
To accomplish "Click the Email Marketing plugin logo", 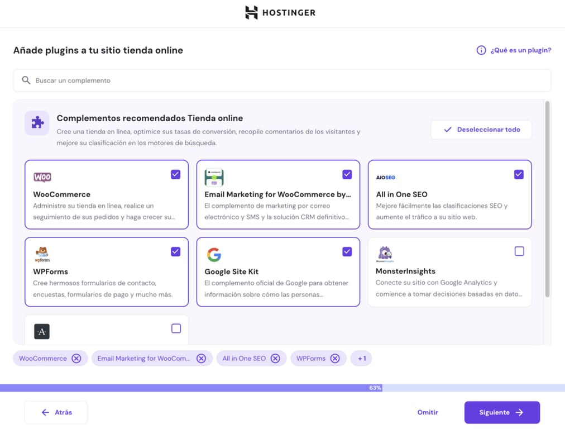I will (x=214, y=178).
